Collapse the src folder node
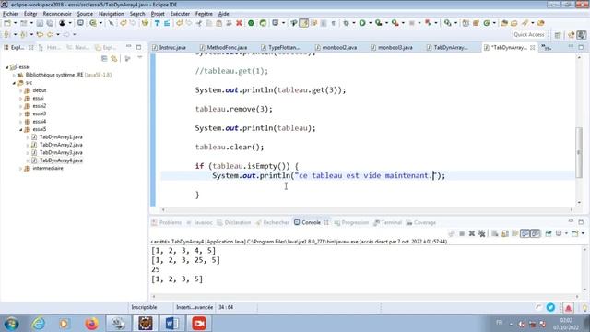The width and height of the screenshot is (590, 332). click(15, 83)
